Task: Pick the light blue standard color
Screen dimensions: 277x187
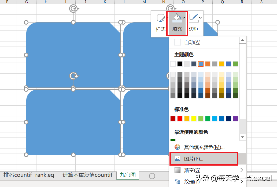Action: (215, 119)
